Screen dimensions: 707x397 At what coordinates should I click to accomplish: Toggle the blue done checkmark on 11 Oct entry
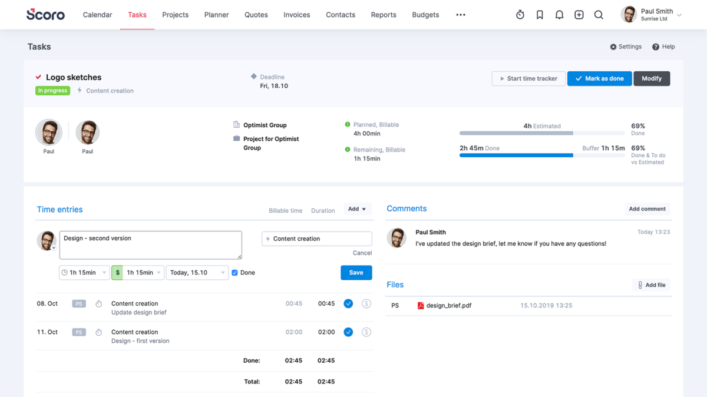(348, 332)
